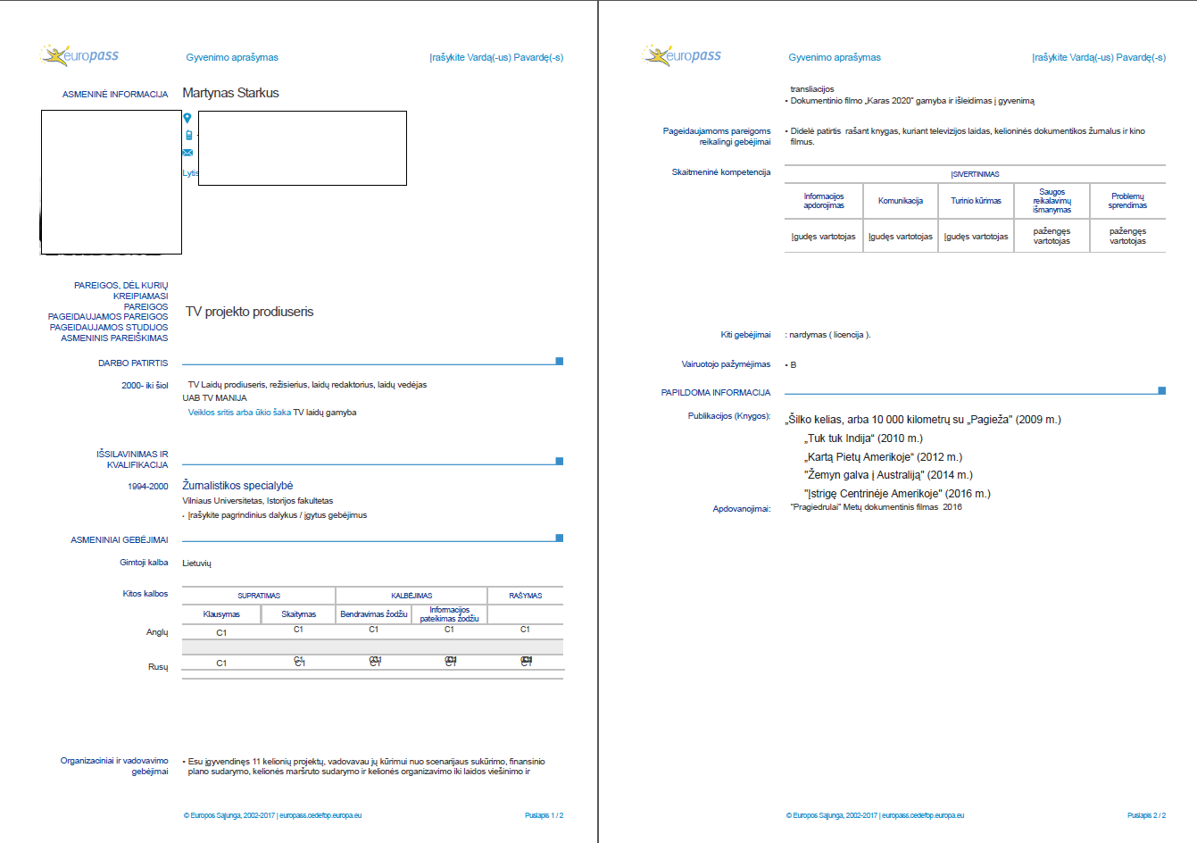
Task: Click blue square marker on Asmeniniai gebėjimai line
Action: 560,538
